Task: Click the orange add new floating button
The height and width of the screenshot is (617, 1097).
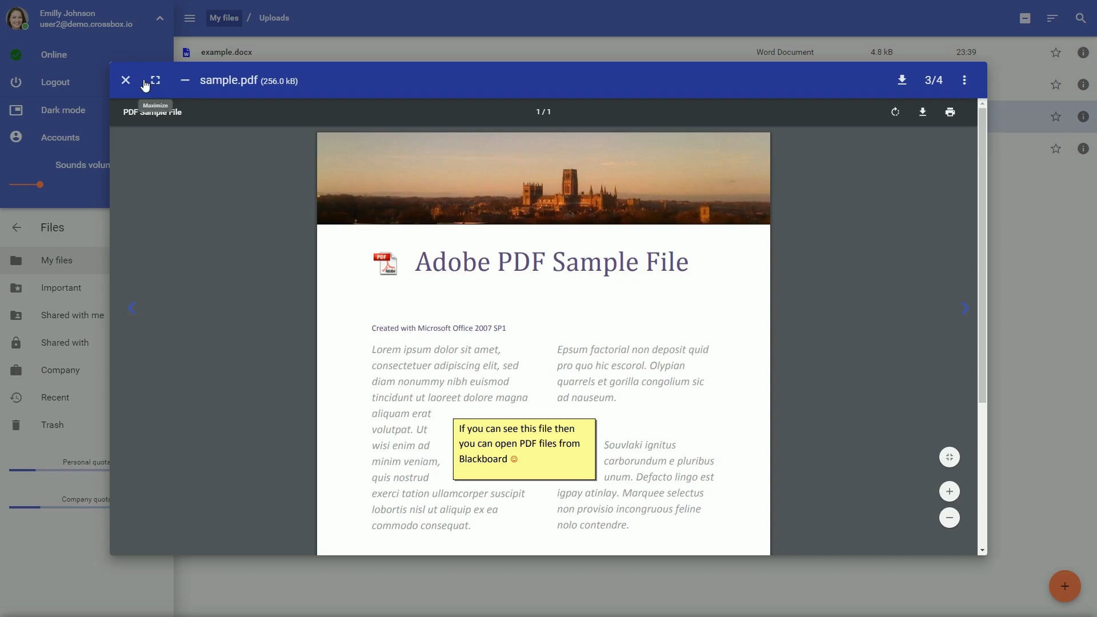Action: pos(1065,586)
